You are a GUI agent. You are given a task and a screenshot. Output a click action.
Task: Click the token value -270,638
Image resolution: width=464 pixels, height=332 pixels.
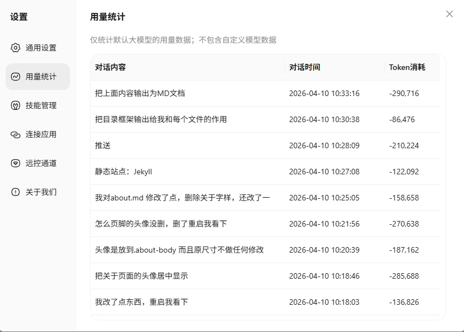404,224
